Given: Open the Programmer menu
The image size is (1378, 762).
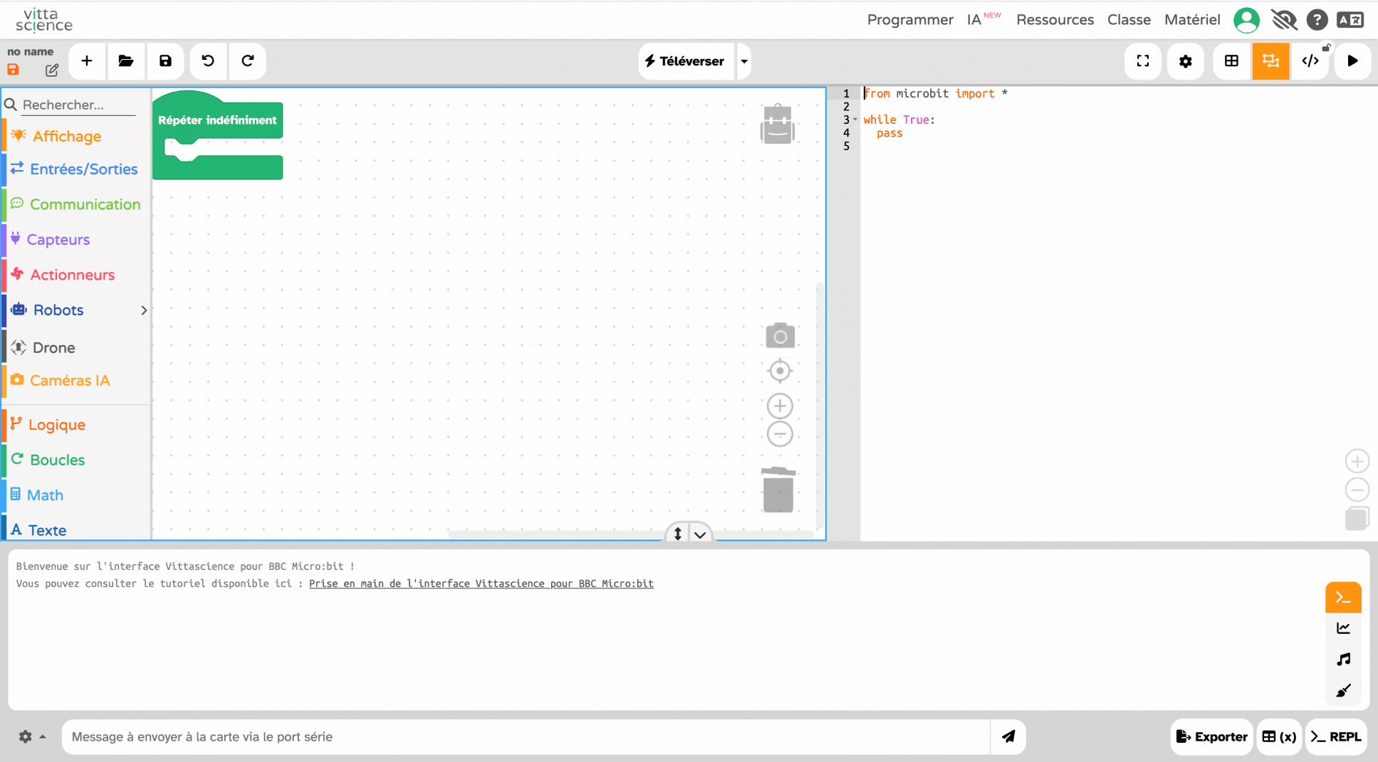Looking at the screenshot, I should click(910, 20).
